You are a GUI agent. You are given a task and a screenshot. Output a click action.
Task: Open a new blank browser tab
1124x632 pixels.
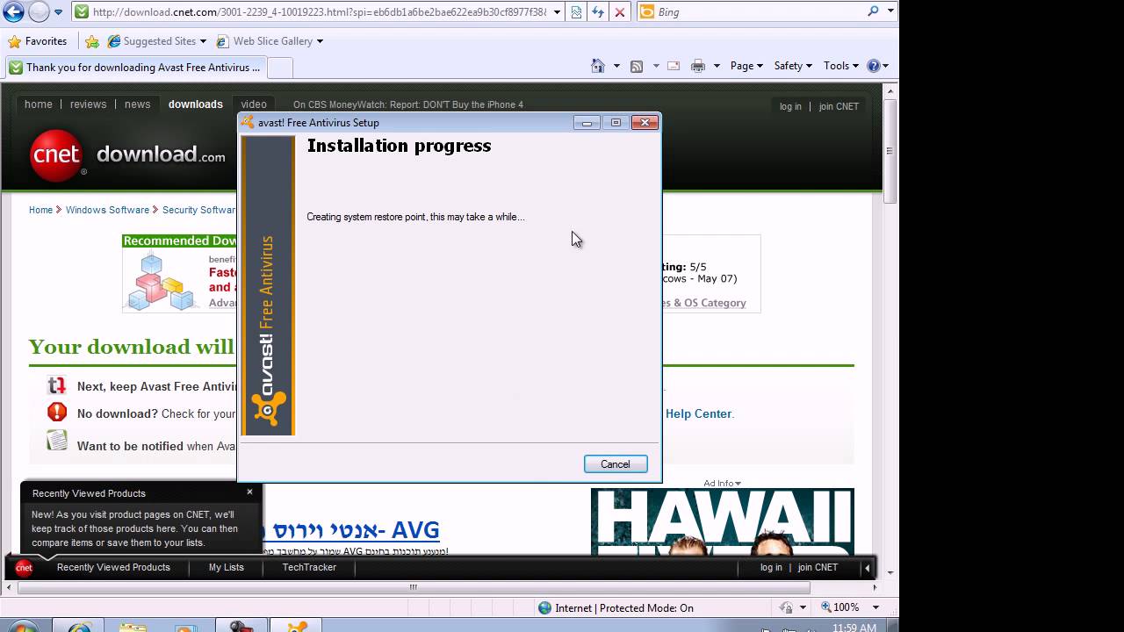[x=279, y=68]
